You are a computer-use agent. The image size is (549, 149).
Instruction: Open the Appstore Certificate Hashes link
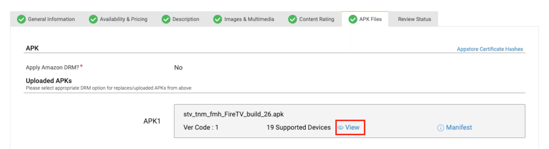coord(490,49)
